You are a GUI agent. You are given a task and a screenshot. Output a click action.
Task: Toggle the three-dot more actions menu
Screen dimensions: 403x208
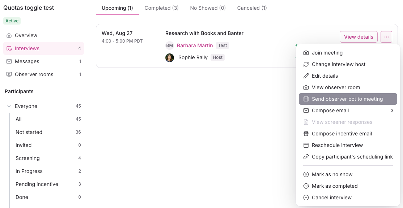386,37
